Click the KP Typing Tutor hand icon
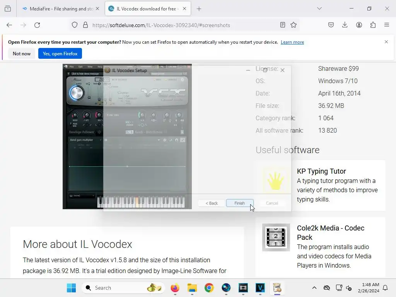The height and width of the screenshot is (297, 396). 276,181
